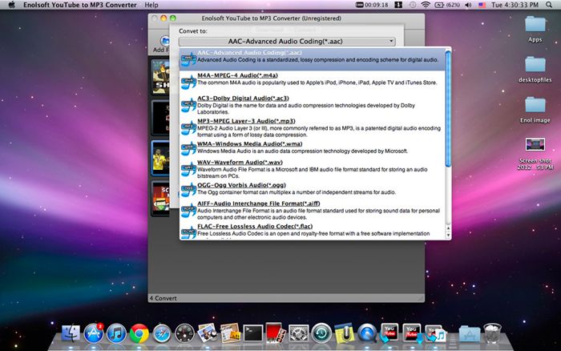Pick OGG-Ogg Vorbis Audio(*.ogg) format
Screen dimensions: 561x351
[313, 189]
